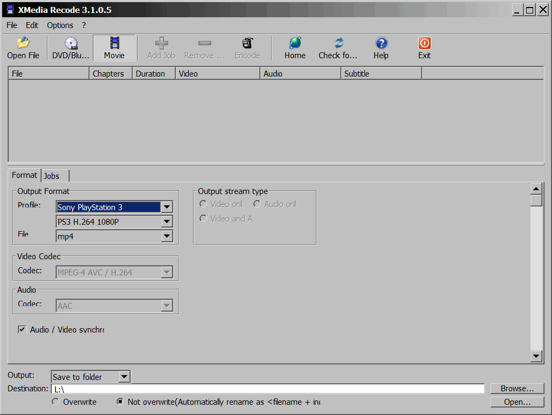The width and height of the screenshot is (552, 415).
Task: Click the Open File toolbar icon
Action: (23, 44)
